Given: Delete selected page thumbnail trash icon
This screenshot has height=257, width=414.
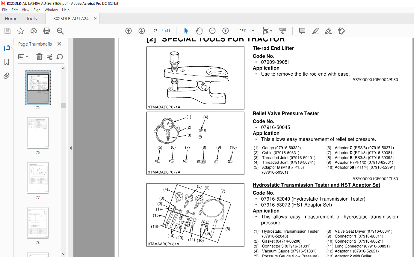Looking at the screenshot, I should pyautogui.click(x=39, y=57).
